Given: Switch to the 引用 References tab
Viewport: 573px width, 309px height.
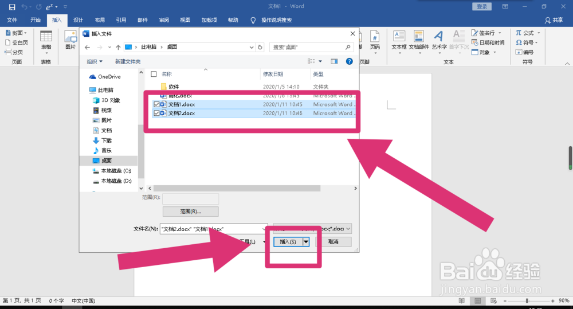Looking at the screenshot, I should pos(121,20).
